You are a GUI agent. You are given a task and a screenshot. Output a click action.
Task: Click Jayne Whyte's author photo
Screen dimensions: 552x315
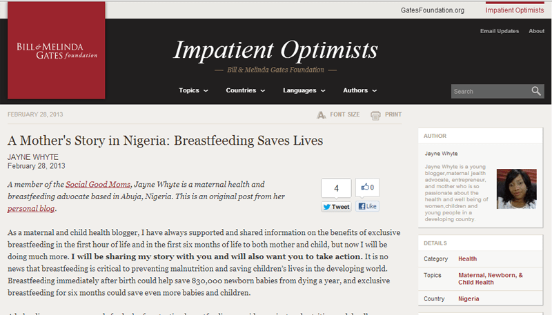pos(517,188)
